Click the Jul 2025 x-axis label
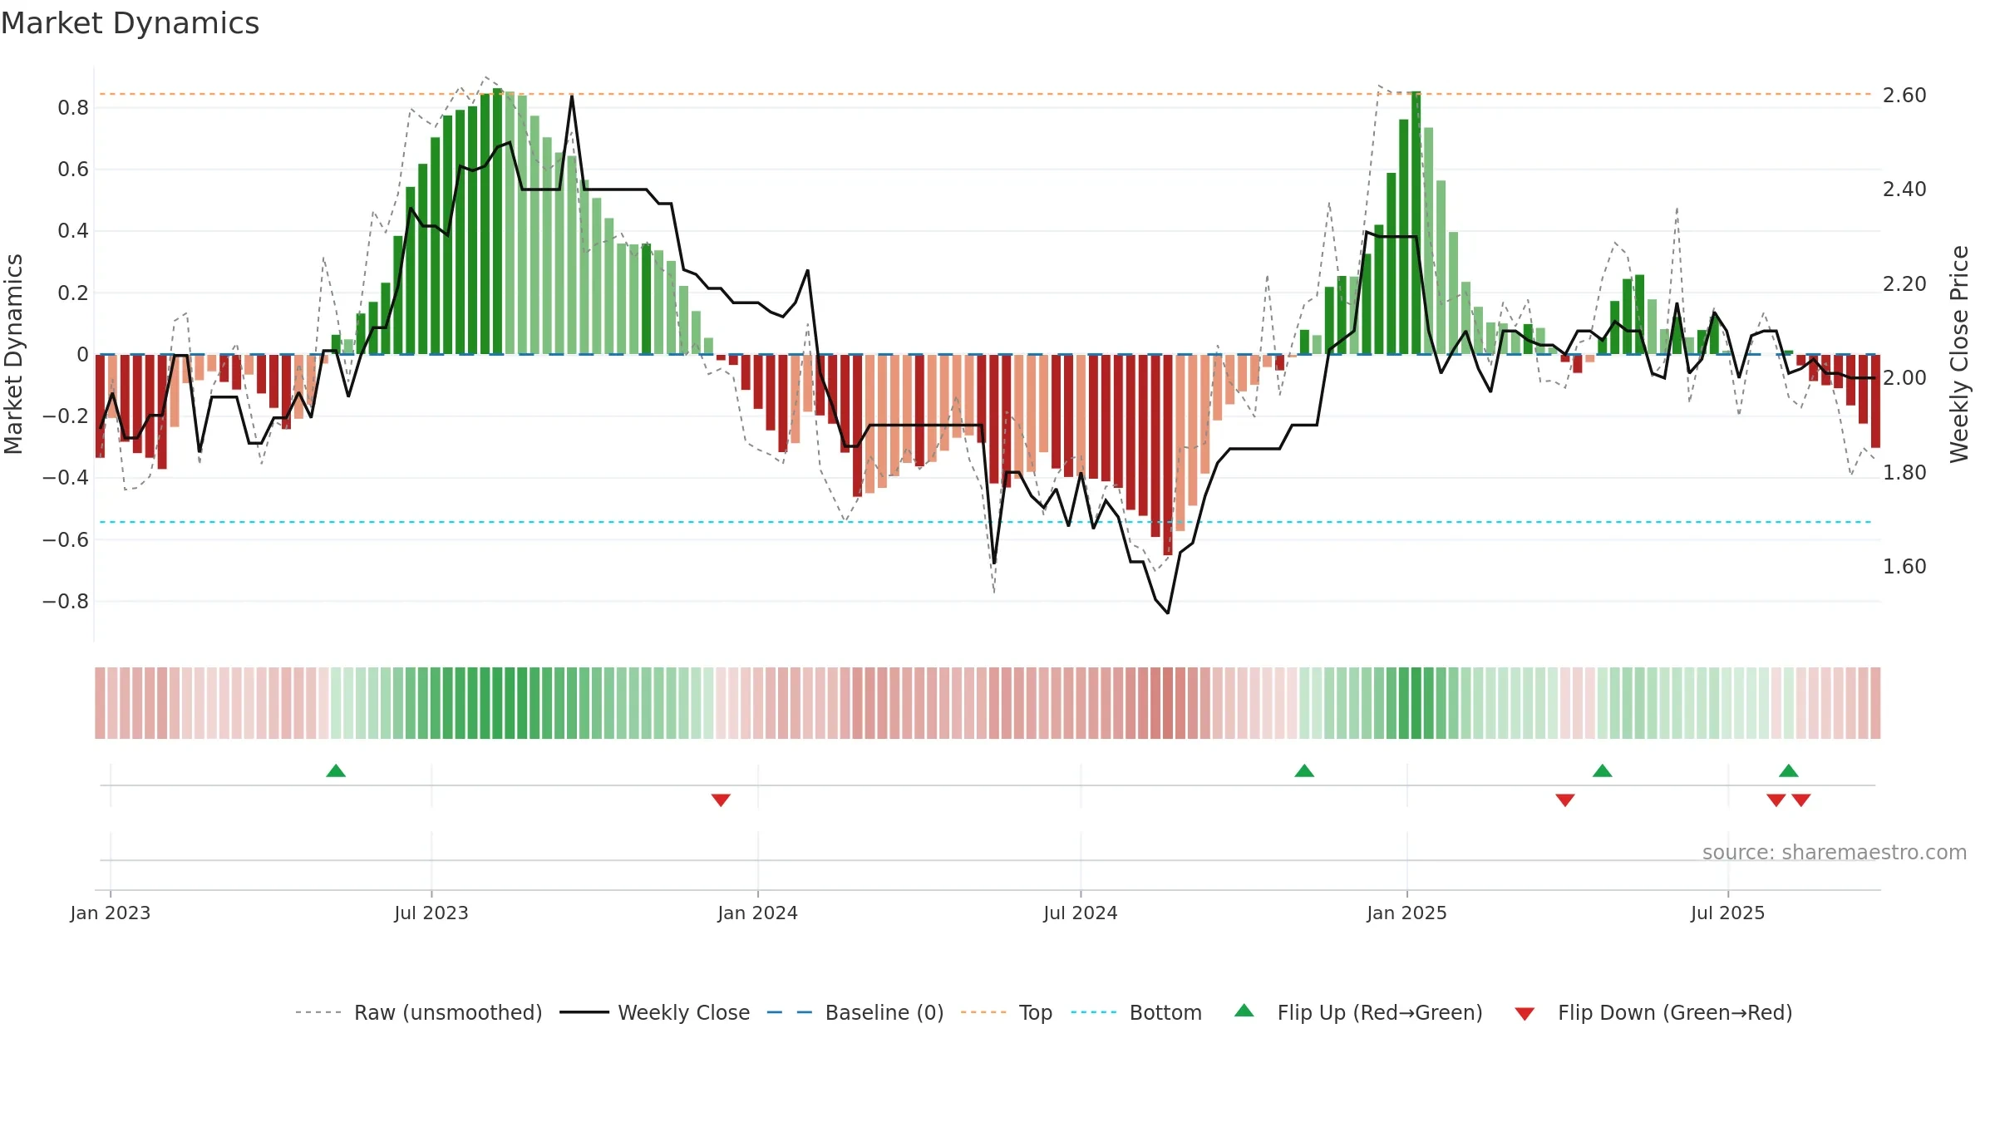The image size is (1995, 1122). coord(1728,913)
